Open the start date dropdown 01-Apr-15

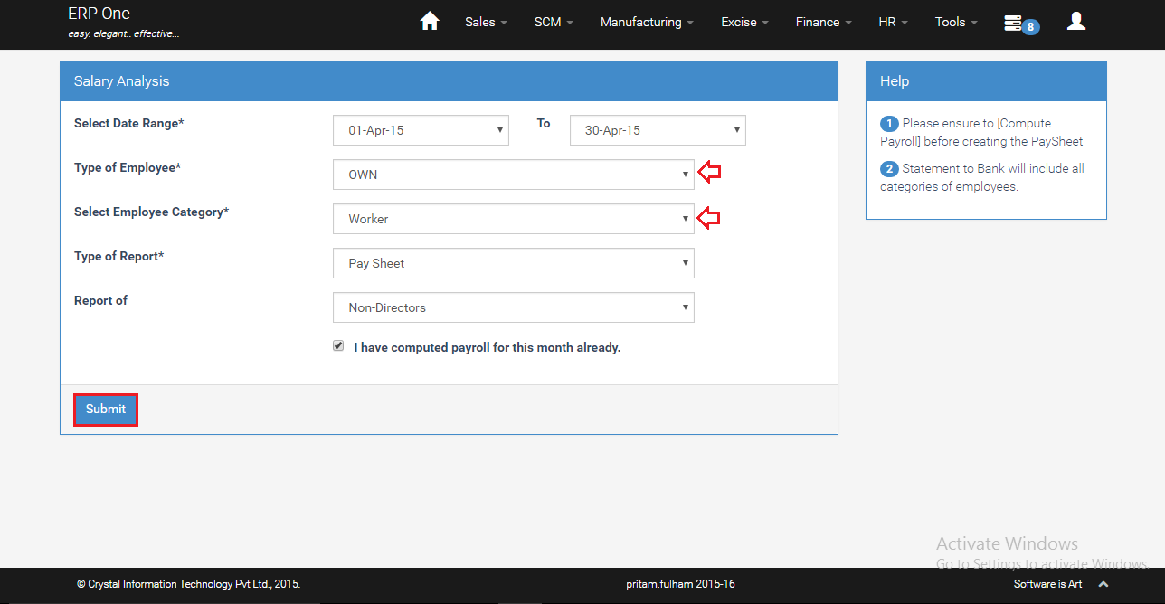click(421, 130)
